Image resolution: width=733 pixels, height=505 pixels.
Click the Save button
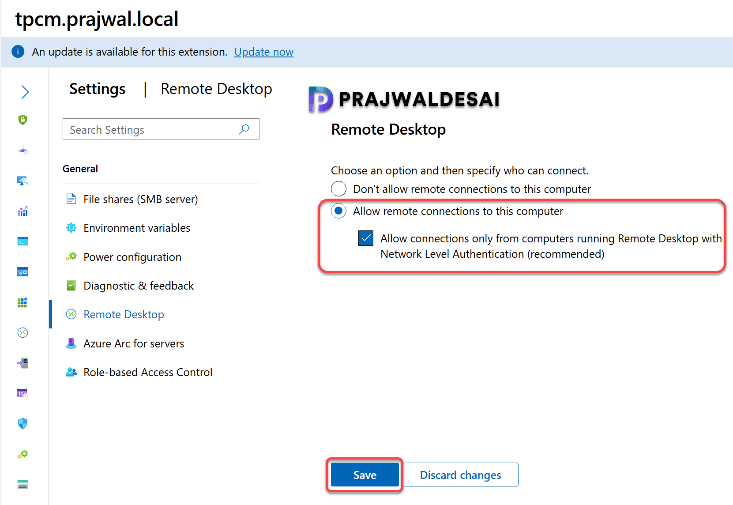click(x=365, y=475)
